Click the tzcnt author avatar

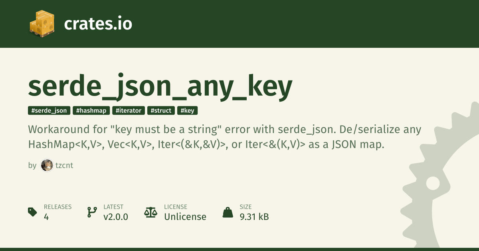tap(47, 165)
